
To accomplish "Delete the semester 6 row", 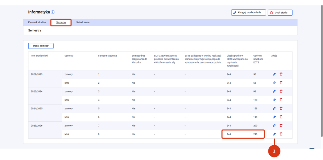I will 281,117.
